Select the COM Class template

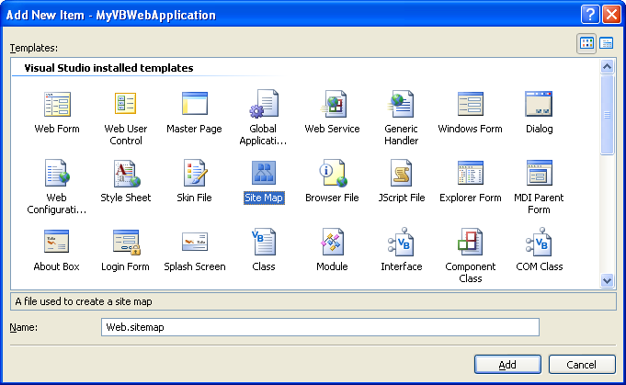540,243
